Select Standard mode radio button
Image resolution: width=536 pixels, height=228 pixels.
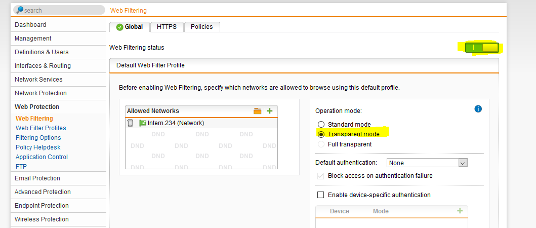321,125
